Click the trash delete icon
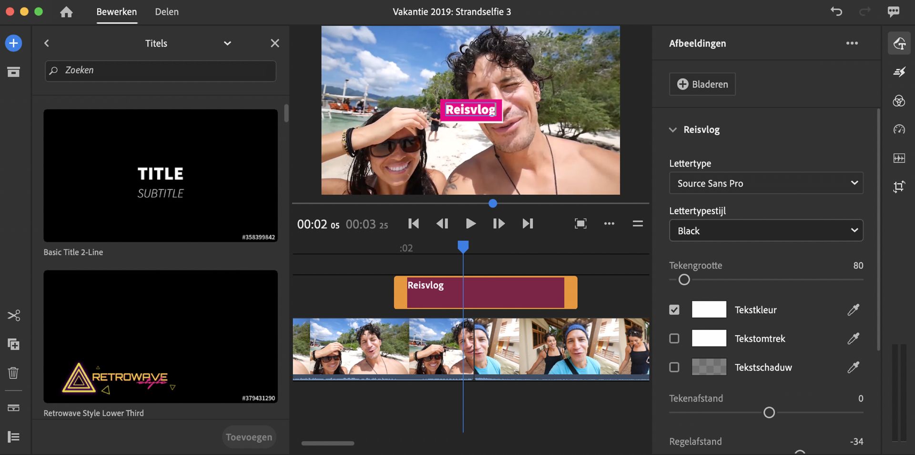Viewport: 915px width, 455px height. click(x=13, y=373)
